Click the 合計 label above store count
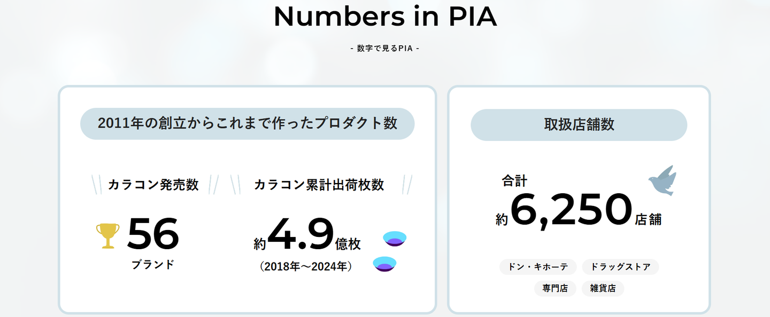This screenshot has height=317, width=770. [x=514, y=181]
